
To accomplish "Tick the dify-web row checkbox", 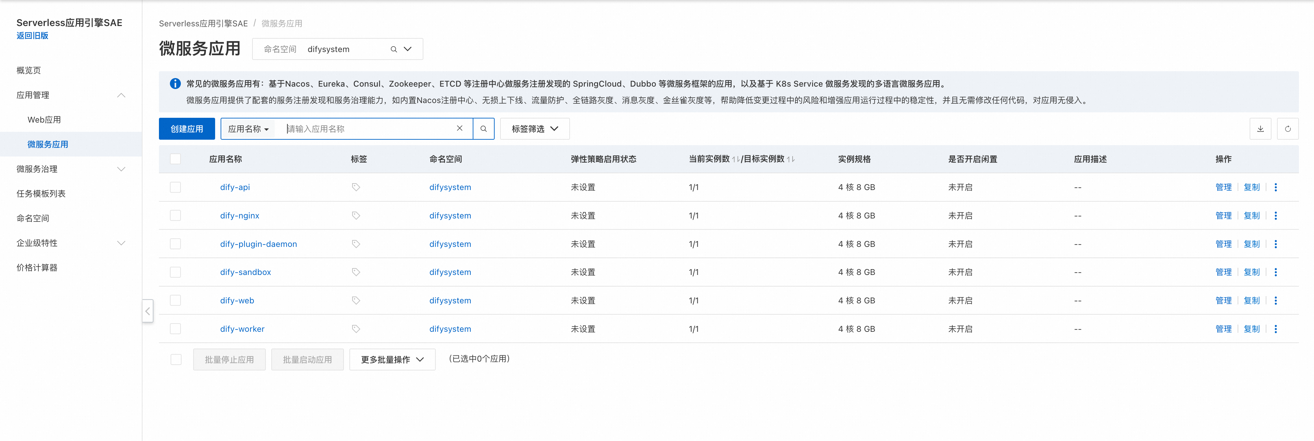I will [x=175, y=301].
